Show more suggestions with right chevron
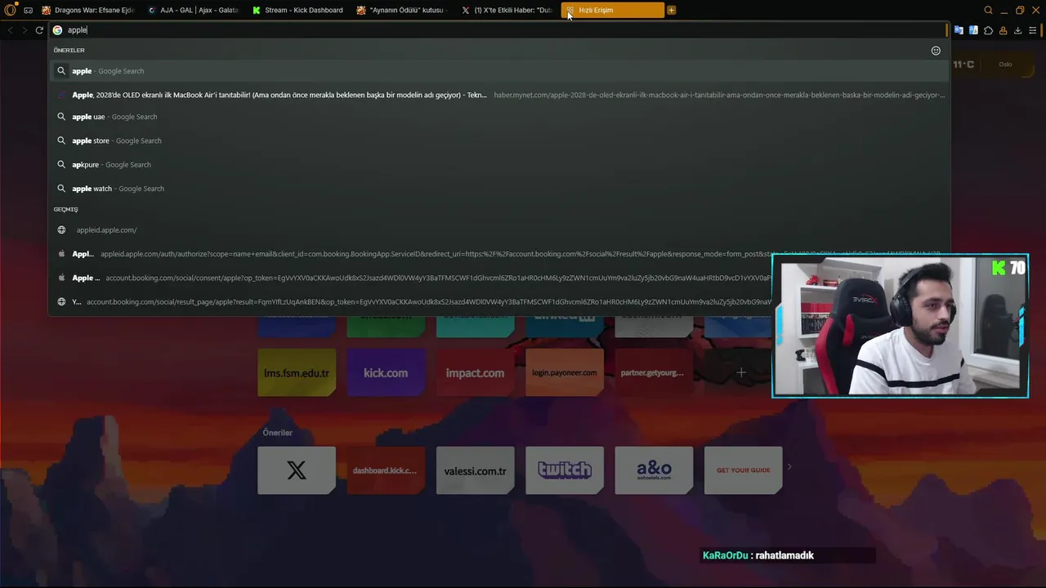 click(x=789, y=467)
